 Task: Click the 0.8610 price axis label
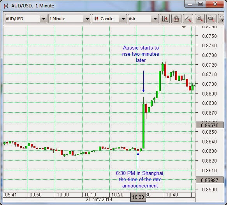tap(209, 171)
